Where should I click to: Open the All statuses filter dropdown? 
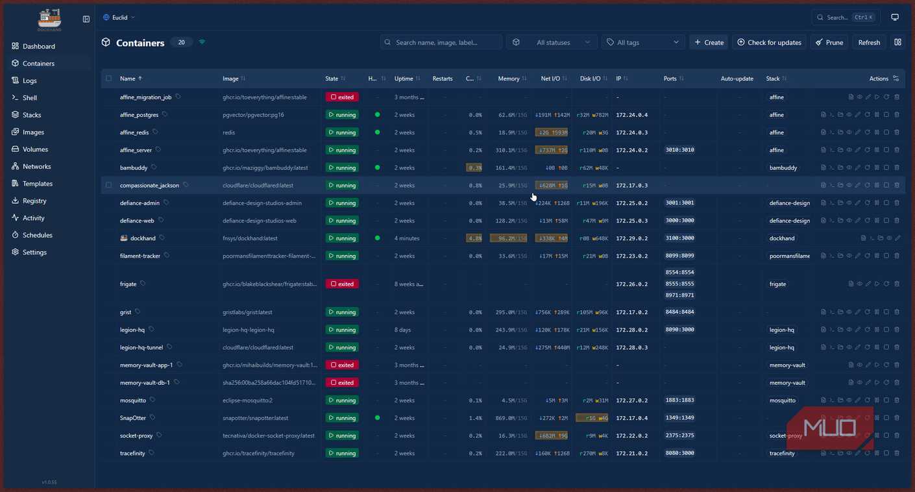pos(552,42)
